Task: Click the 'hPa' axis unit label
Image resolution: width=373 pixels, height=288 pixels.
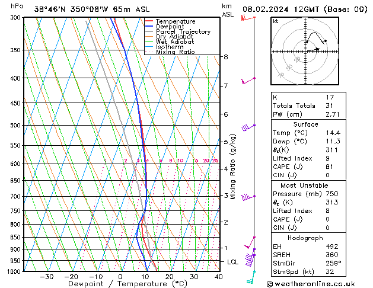Action: tap(17, 7)
